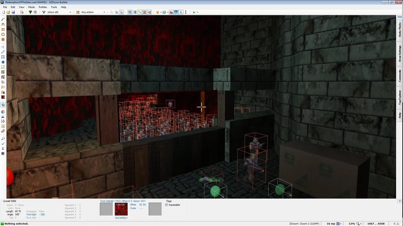The image size is (403, 226).
Task: Select the Draw Ellipse tool
Action: (x=3, y=35)
